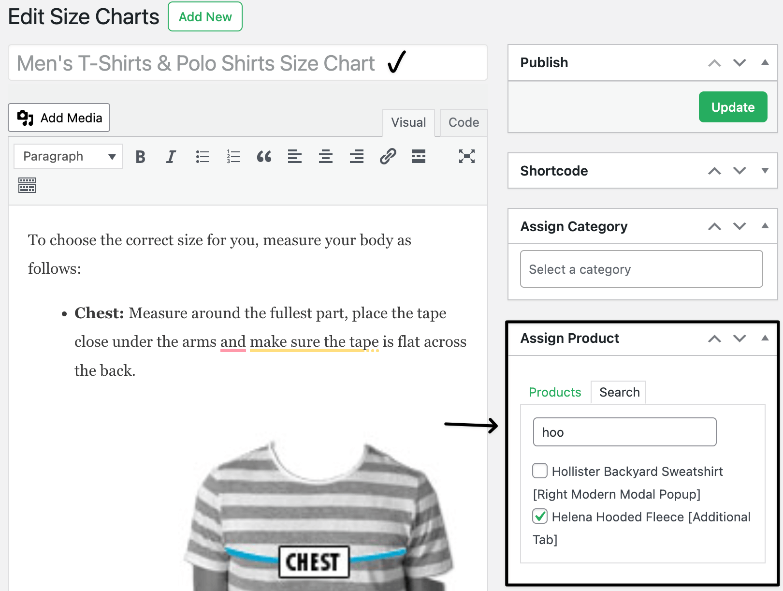
Task: Align text to the center
Action: (325, 156)
